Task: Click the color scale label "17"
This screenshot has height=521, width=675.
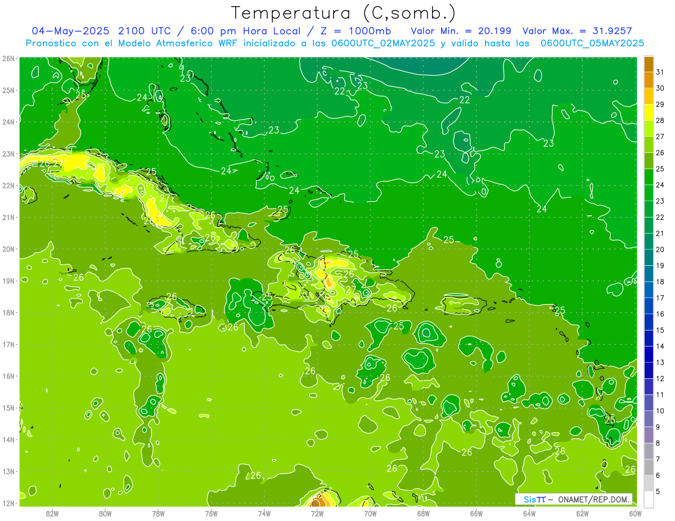Action: pyautogui.click(x=660, y=297)
